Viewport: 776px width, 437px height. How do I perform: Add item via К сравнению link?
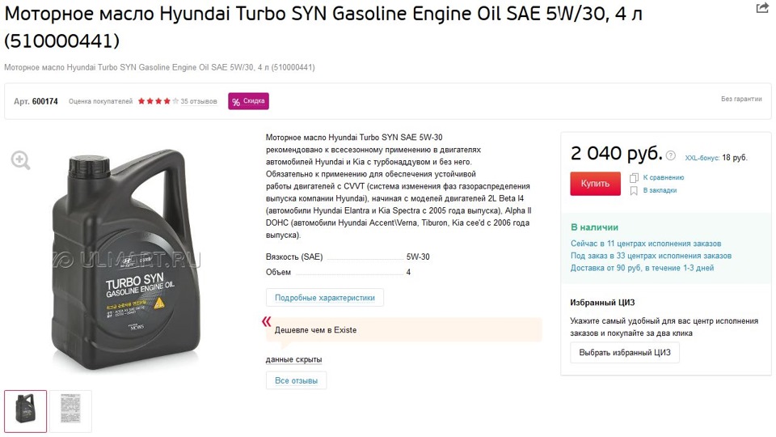point(663,177)
